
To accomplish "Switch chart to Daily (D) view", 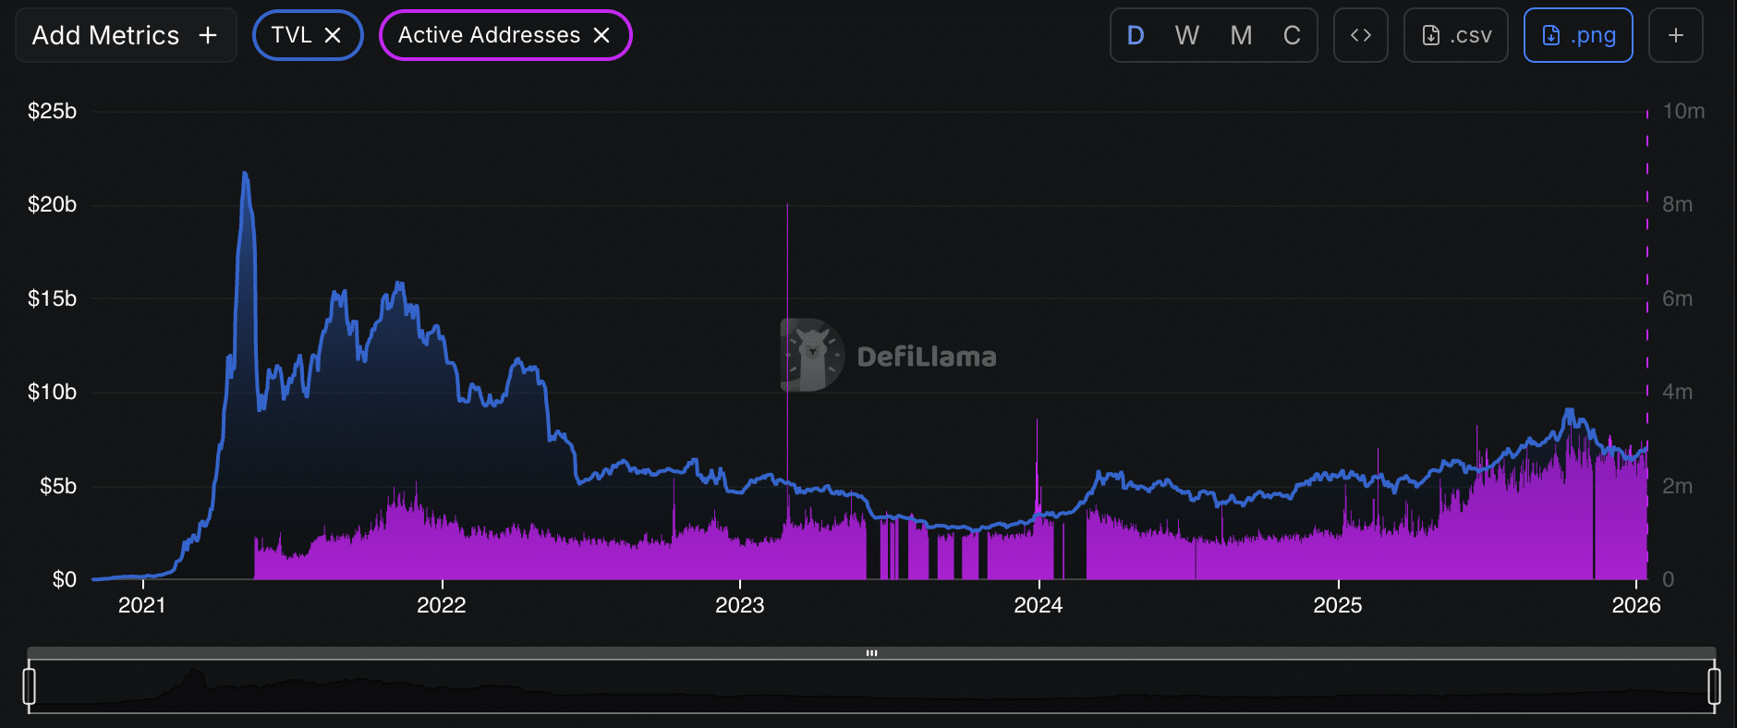I will tap(1136, 35).
